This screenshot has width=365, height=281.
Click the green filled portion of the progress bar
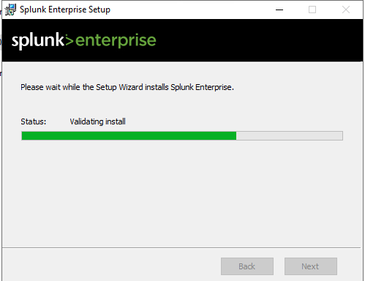click(x=129, y=136)
